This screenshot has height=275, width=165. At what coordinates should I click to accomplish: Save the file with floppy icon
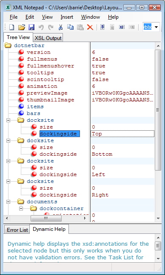click(x=31, y=27)
